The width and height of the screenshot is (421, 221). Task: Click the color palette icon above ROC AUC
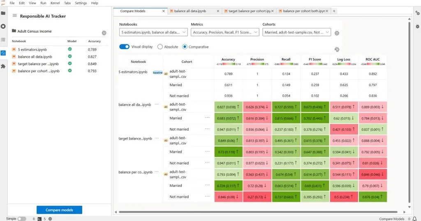(336, 49)
